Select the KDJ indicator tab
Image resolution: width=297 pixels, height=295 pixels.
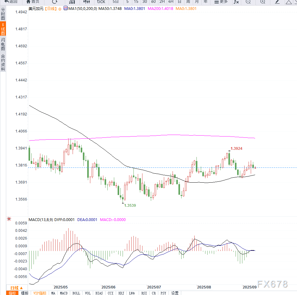click(x=121, y=293)
